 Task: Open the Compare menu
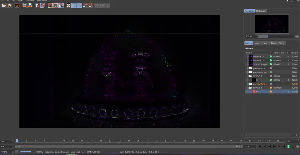(30, 1)
